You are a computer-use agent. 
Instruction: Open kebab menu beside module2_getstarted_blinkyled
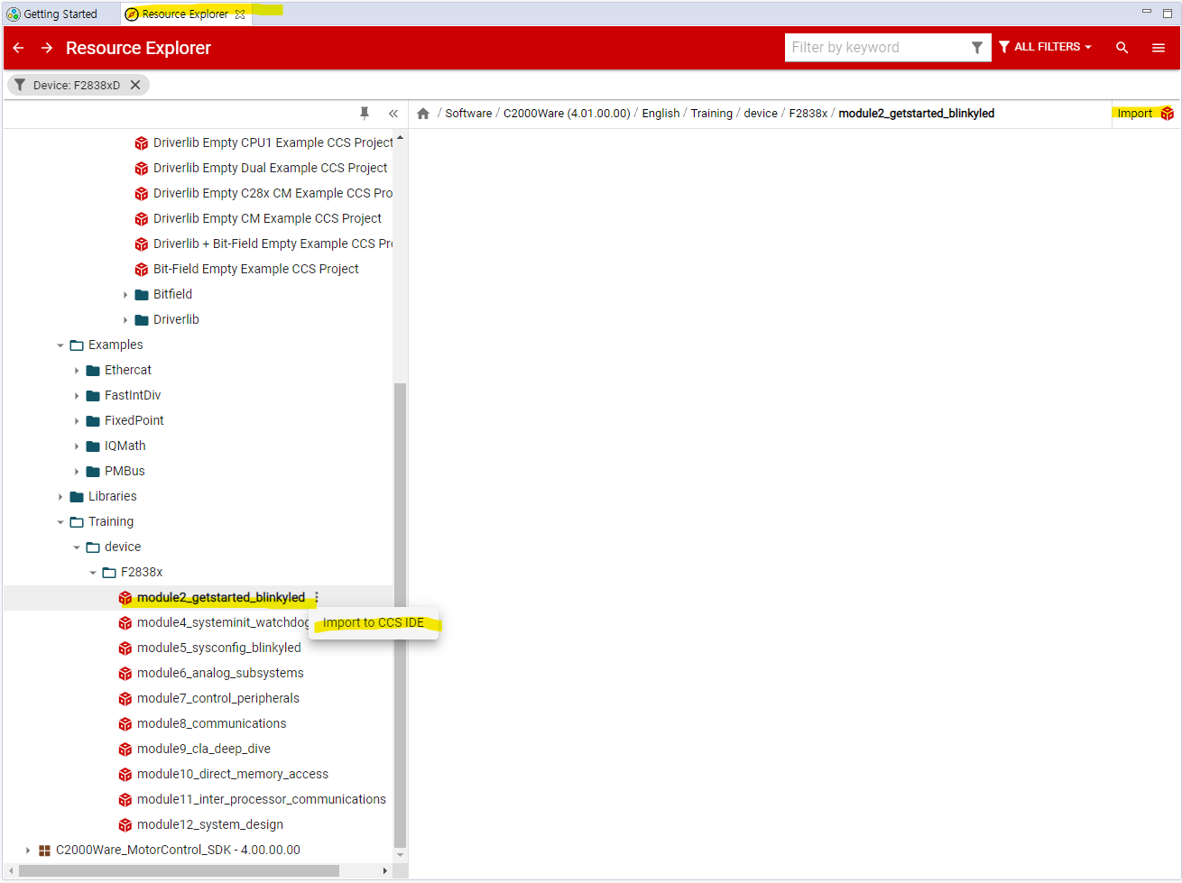point(317,597)
